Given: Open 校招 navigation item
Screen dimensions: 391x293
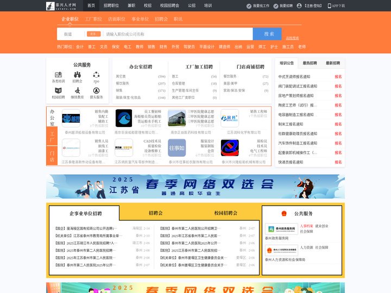Looking at the screenshot, I should coord(148,5).
